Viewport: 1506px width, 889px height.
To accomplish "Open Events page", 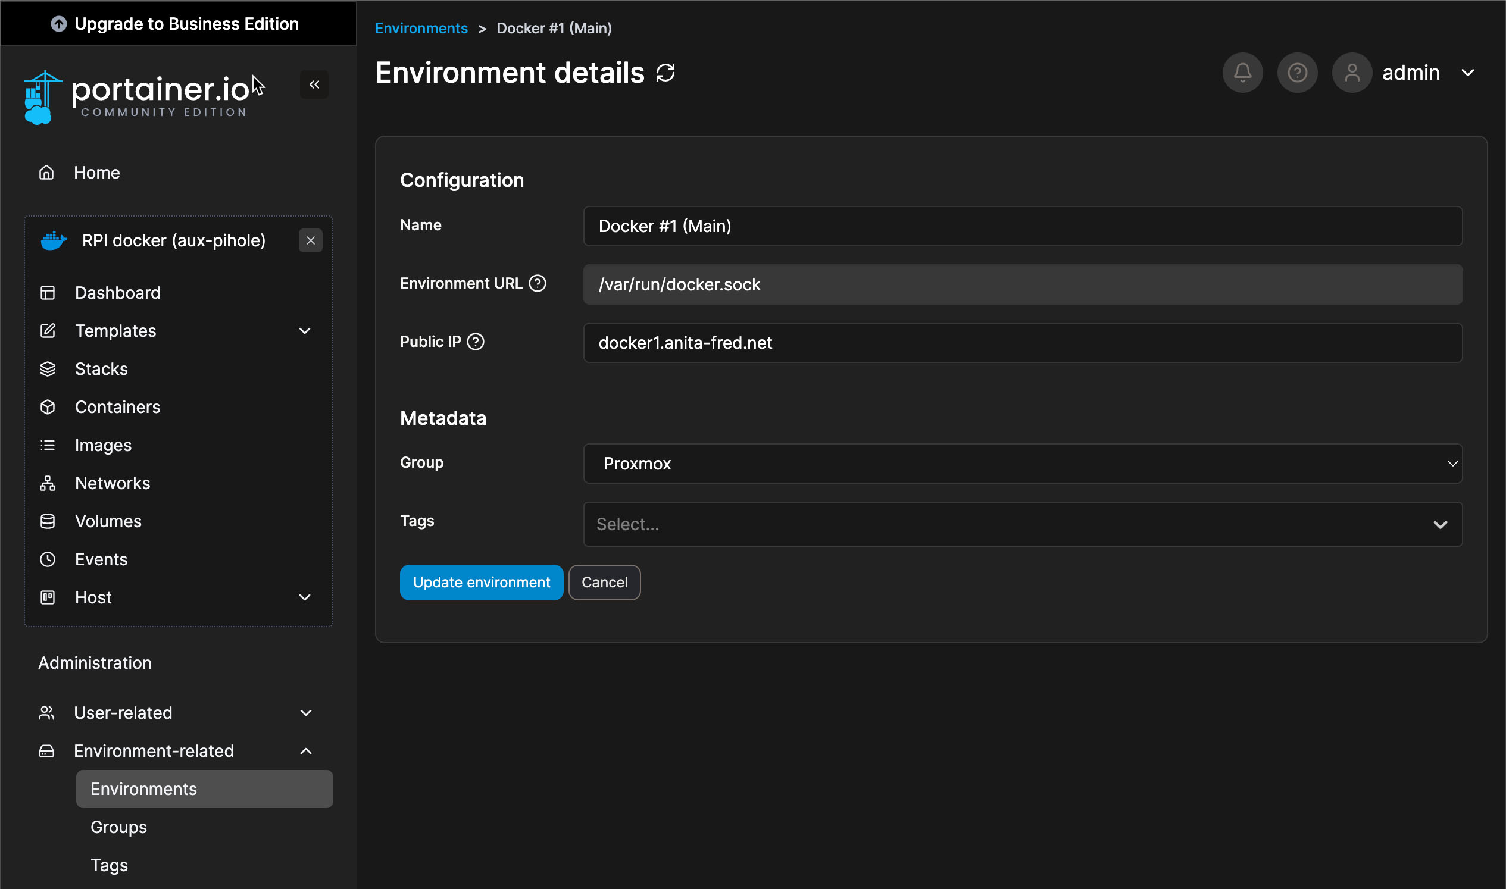I will [101, 559].
